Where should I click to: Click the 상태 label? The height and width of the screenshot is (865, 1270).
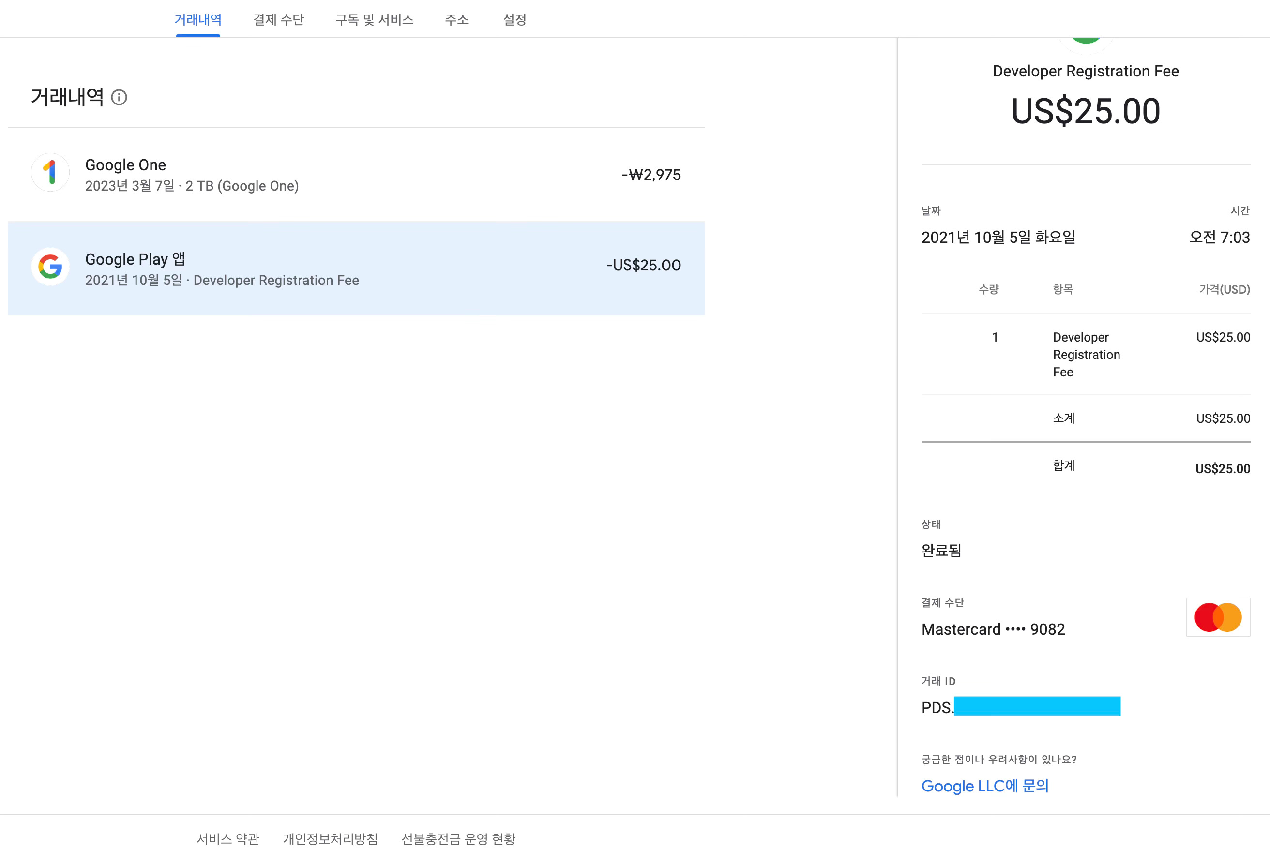(x=931, y=524)
